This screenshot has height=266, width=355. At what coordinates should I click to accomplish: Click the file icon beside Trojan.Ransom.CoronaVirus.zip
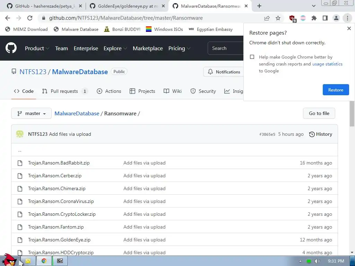[x=20, y=201]
